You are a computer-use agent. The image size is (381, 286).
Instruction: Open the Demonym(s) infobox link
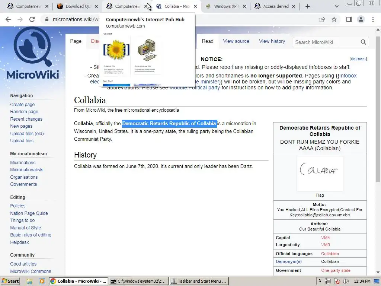tap(289, 261)
